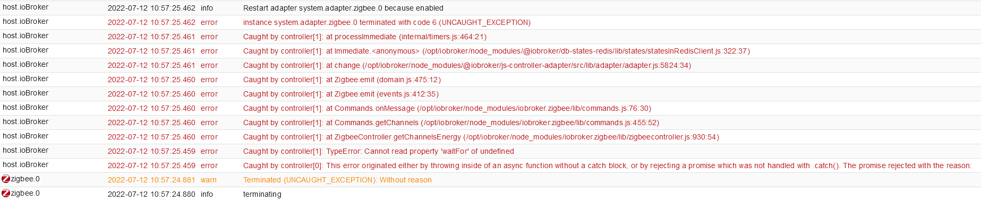The width and height of the screenshot is (981, 201).
Task: Click the host.ioBroker source in the first row
Action: coord(25,7)
